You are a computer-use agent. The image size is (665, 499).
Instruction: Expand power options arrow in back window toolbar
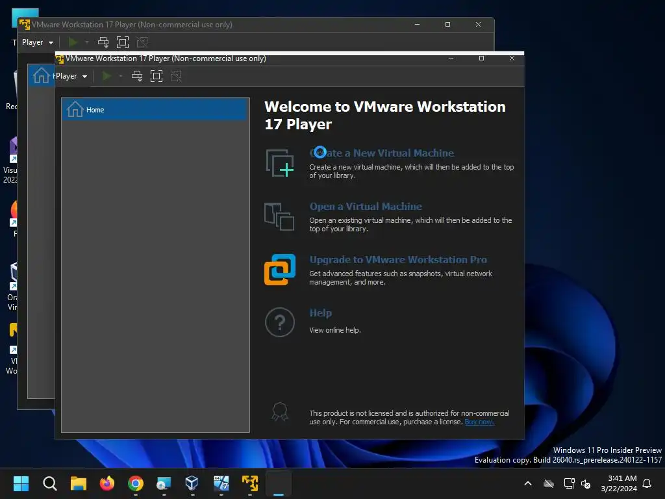tap(87, 42)
